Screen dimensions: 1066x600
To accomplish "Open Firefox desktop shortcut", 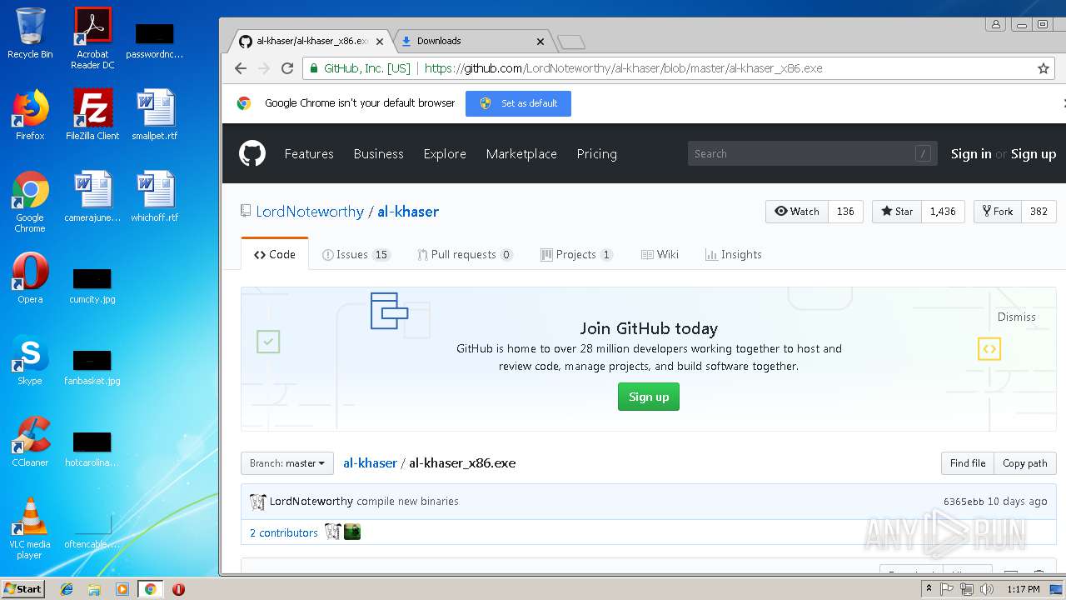I will coord(30,115).
